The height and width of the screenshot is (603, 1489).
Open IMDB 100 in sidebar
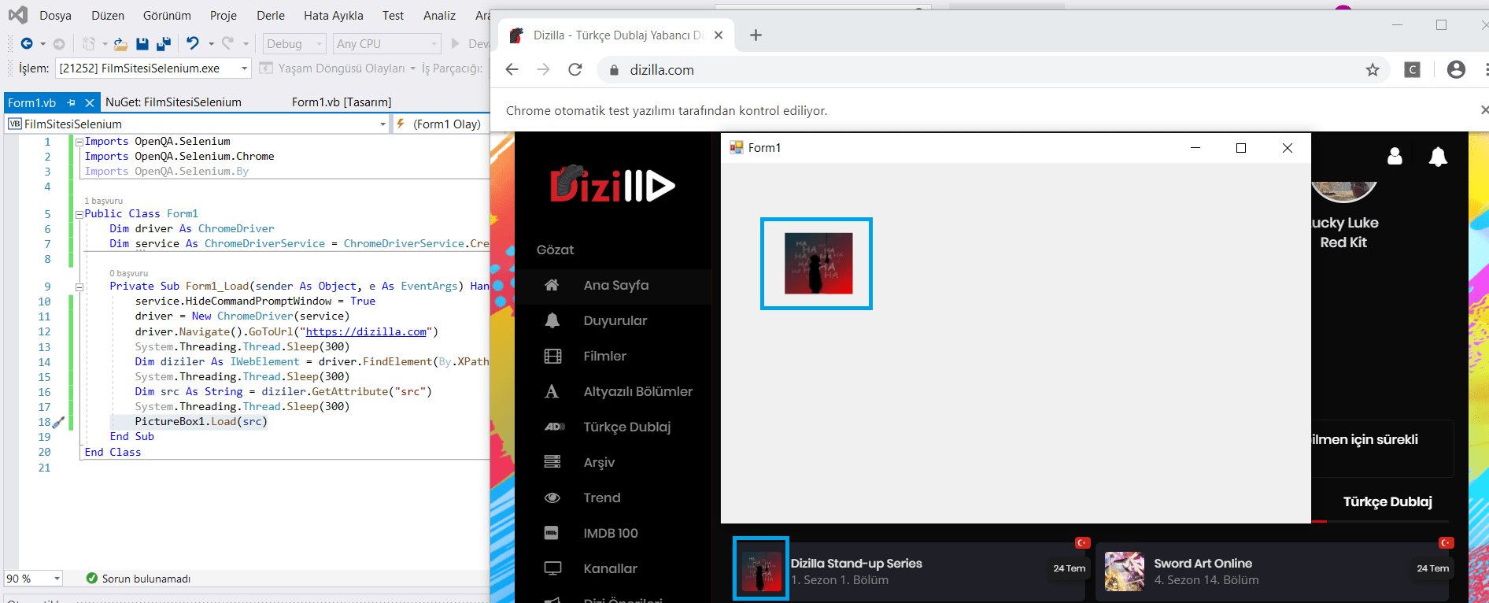coord(613,533)
